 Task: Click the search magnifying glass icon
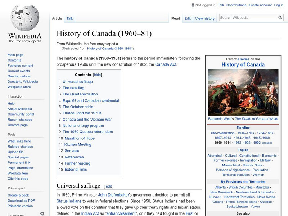pos(280,17)
